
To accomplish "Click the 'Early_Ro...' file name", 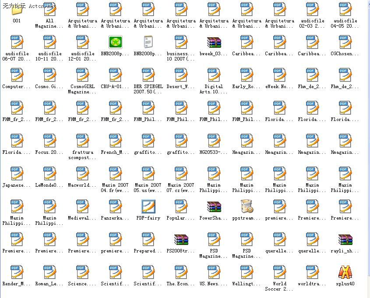I will [247, 87].
